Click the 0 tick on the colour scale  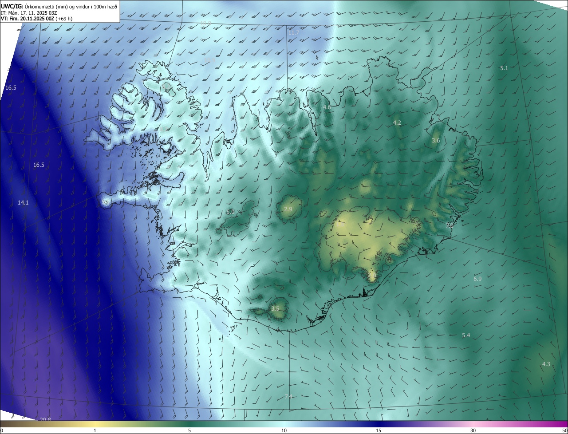tap(1, 431)
